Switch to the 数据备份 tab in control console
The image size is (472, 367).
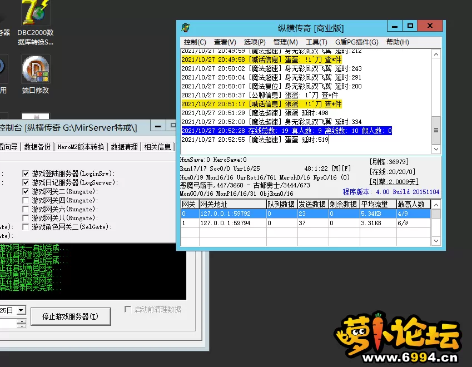click(37, 147)
